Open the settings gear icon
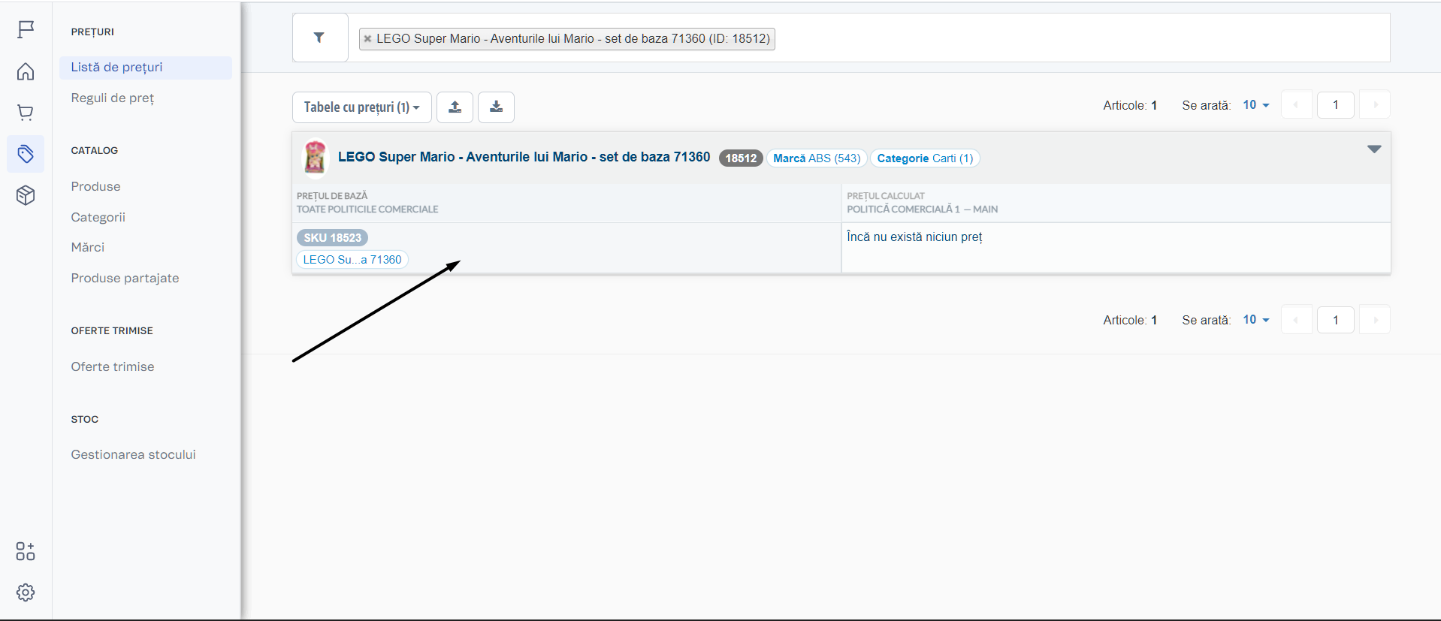1441x621 pixels. (26, 592)
